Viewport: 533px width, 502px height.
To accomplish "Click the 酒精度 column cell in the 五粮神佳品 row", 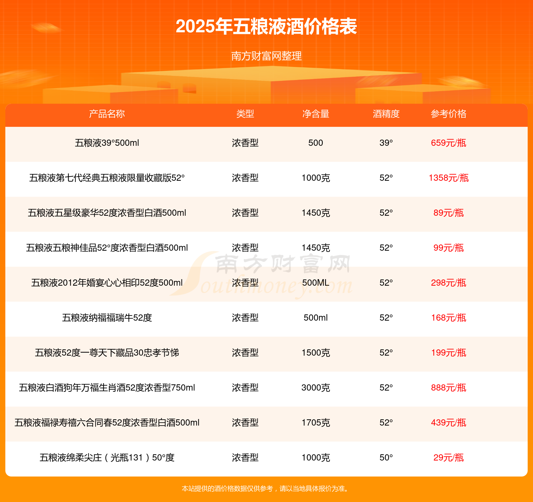I will [x=386, y=248].
